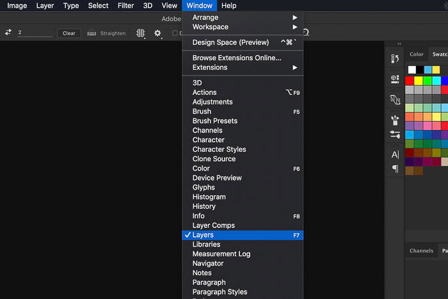Select the Straighten level icon
Screen dimensions: 448x299
tap(92, 33)
